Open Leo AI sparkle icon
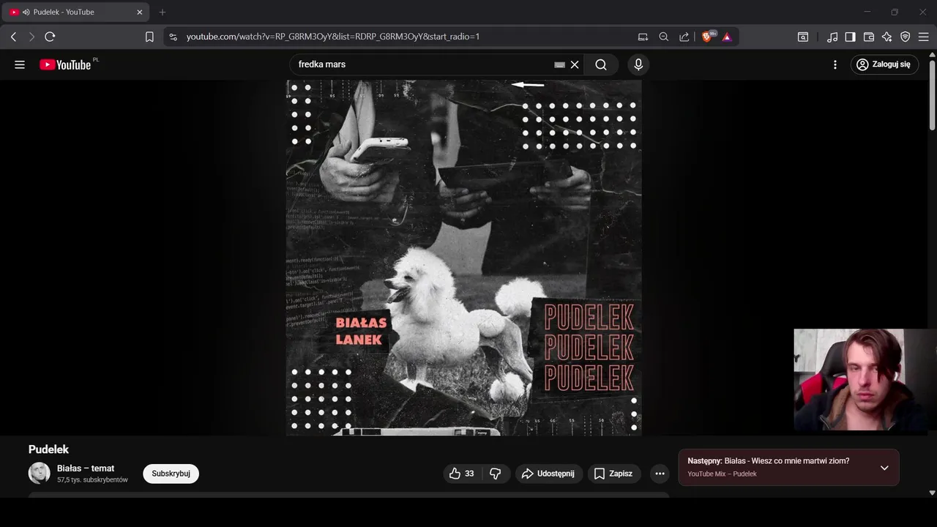The width and height of the screenshot is (937, 527). (886, 37)
